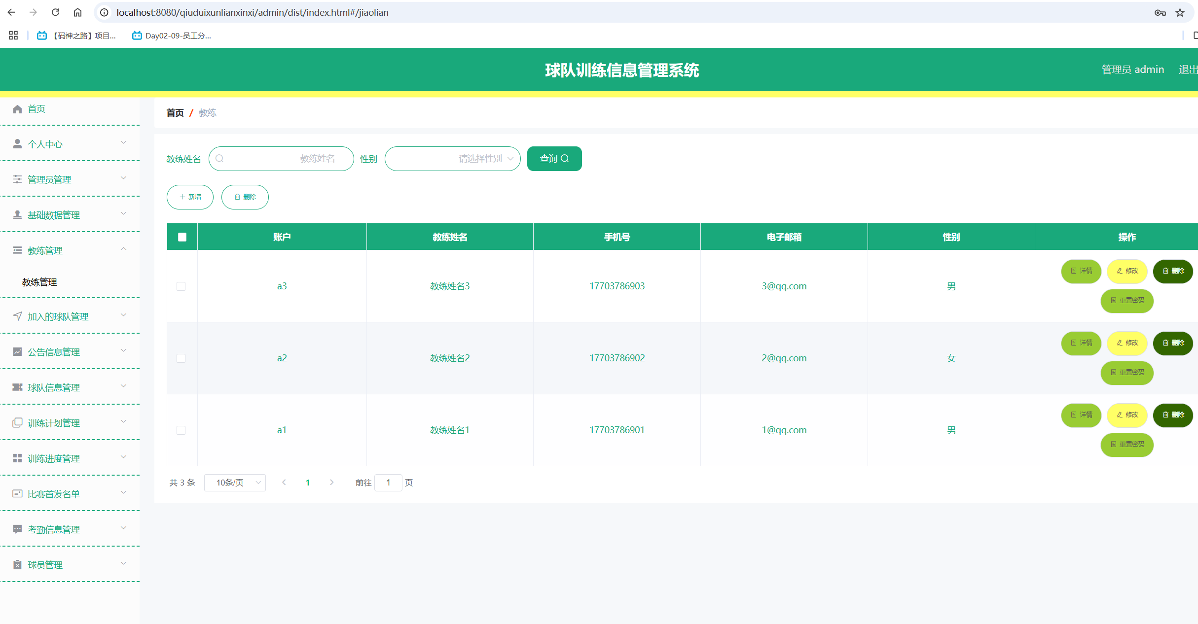The image size is (1198, 624).
Task: Open the 10条/页 page size dropdown
Action: click(235, 483)
